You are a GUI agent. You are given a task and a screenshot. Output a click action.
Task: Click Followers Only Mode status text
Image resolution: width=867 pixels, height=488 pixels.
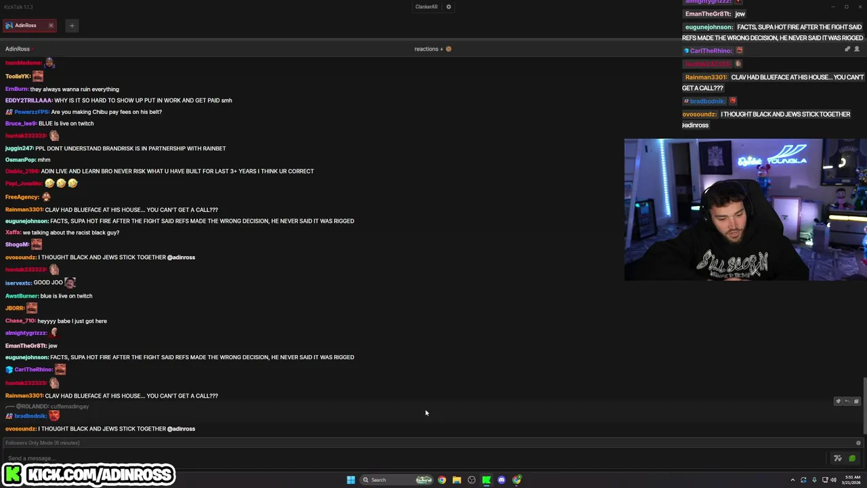pos(42,443)
